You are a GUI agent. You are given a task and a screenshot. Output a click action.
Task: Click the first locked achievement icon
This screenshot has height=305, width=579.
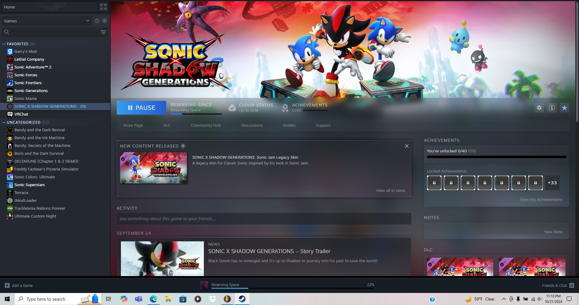coord(434,183)
